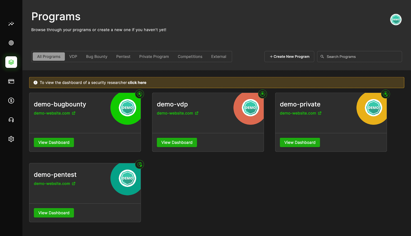Open the target icon in the sidebar
This screenshot has height=236, width=411.
tap(11, 43)
